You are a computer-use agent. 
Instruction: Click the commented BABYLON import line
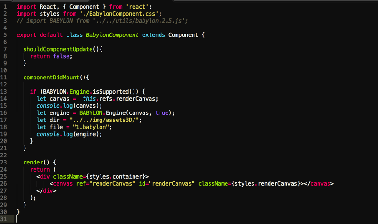pyautogui.click(x=102, y=21)
